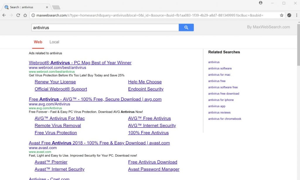Open a new browser tab
This screenshot has height=180, width=300.
tap(56, 7)
